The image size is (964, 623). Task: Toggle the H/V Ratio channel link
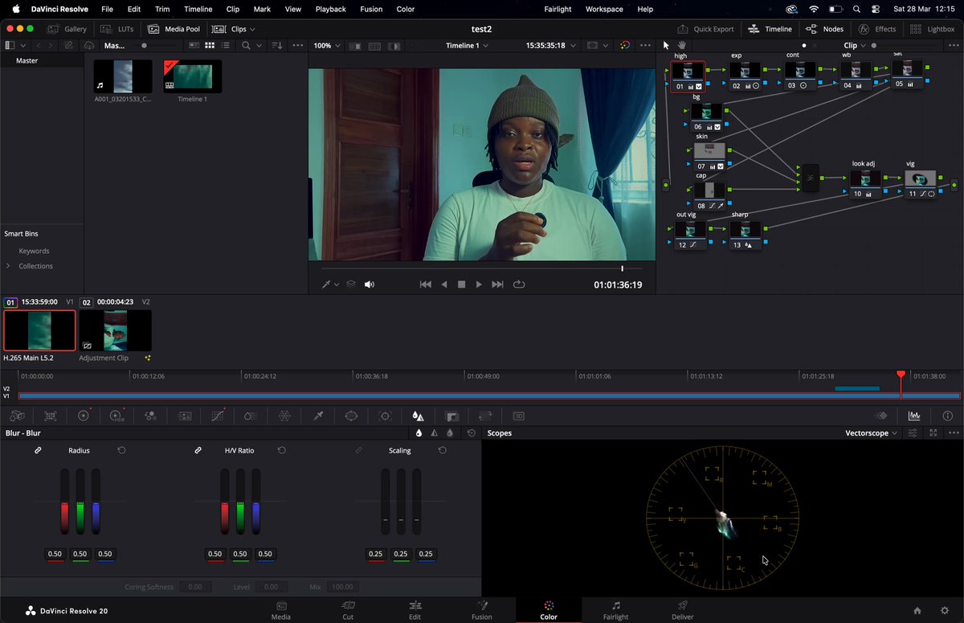[x=198, y=450]
